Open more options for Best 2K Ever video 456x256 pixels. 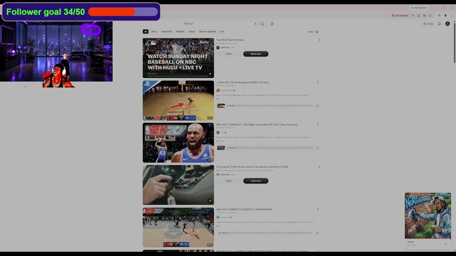click(x=318, y=124)
